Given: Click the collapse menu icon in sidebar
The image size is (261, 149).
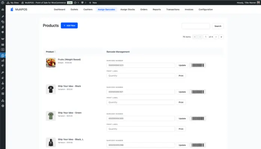Looking at the screenshot, I should [3, 106].
